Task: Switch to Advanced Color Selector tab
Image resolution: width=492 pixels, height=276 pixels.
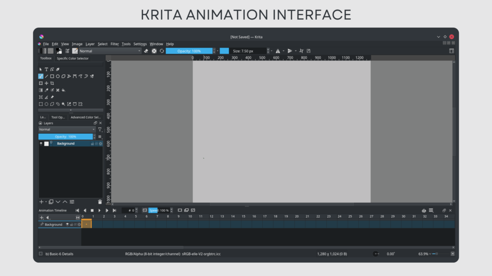Action: pos(86,117)
